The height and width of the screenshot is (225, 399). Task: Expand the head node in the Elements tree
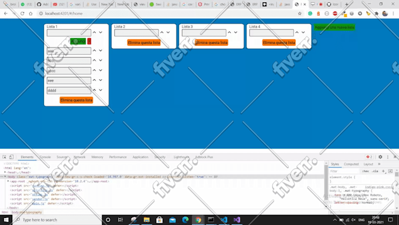[5, 172]
